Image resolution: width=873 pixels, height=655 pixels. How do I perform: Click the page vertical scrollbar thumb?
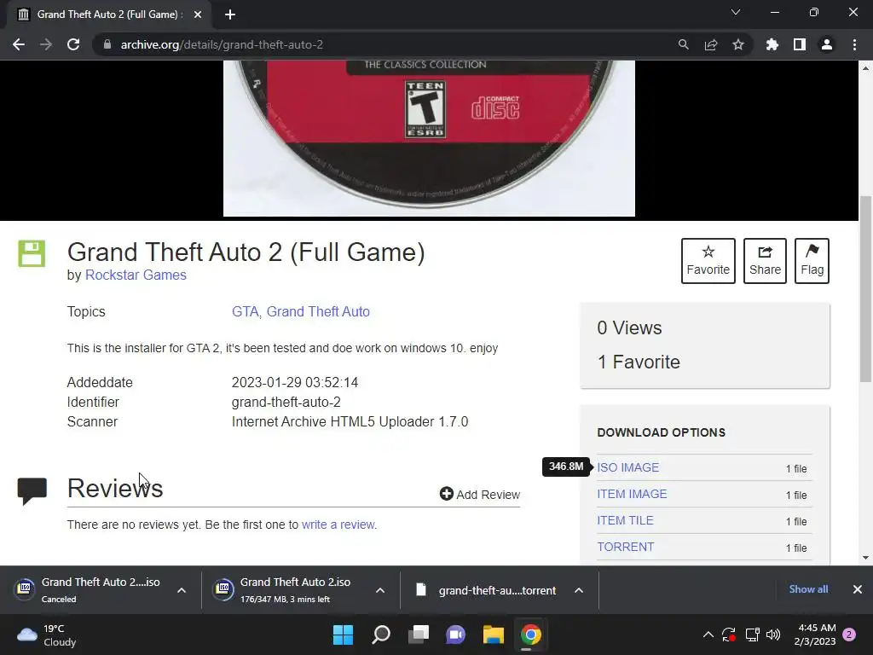865,288
